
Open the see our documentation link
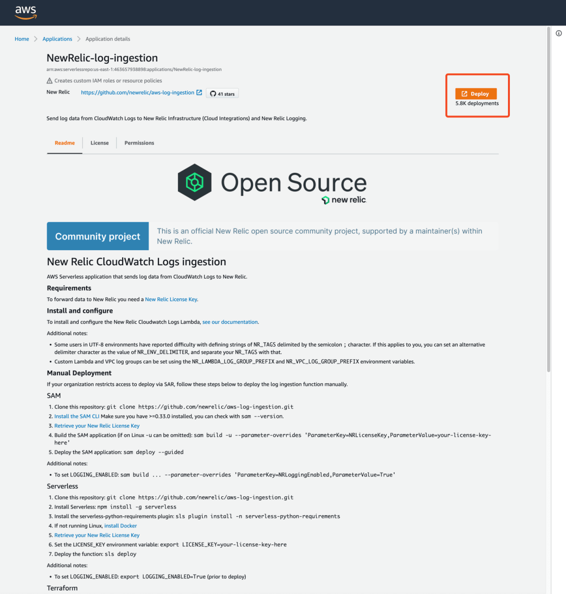tap(230, 322)
